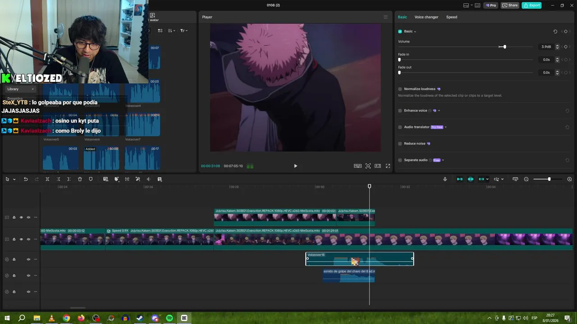The width and height of the screenshot is (577, 324).
Task: Enable Separate audio checkbox
Action: pyautogui.click(x=400, y=160)
